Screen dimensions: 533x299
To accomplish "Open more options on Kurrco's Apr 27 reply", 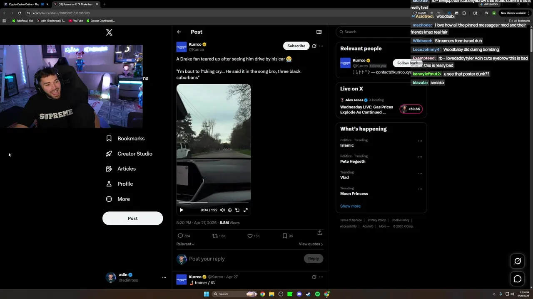I will 321,277.
